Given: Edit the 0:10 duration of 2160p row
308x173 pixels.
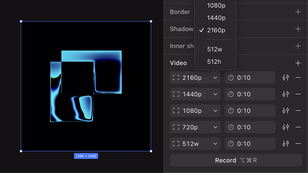Looking at the screenshot, I should (250, 78).
